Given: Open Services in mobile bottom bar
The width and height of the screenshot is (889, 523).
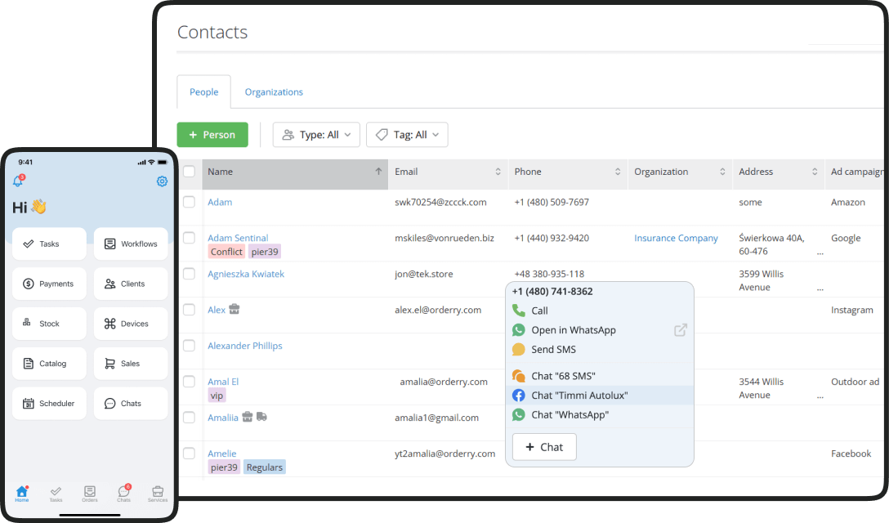Looking at the screenshot, I should pyautogui.click(x=158, y=492).
